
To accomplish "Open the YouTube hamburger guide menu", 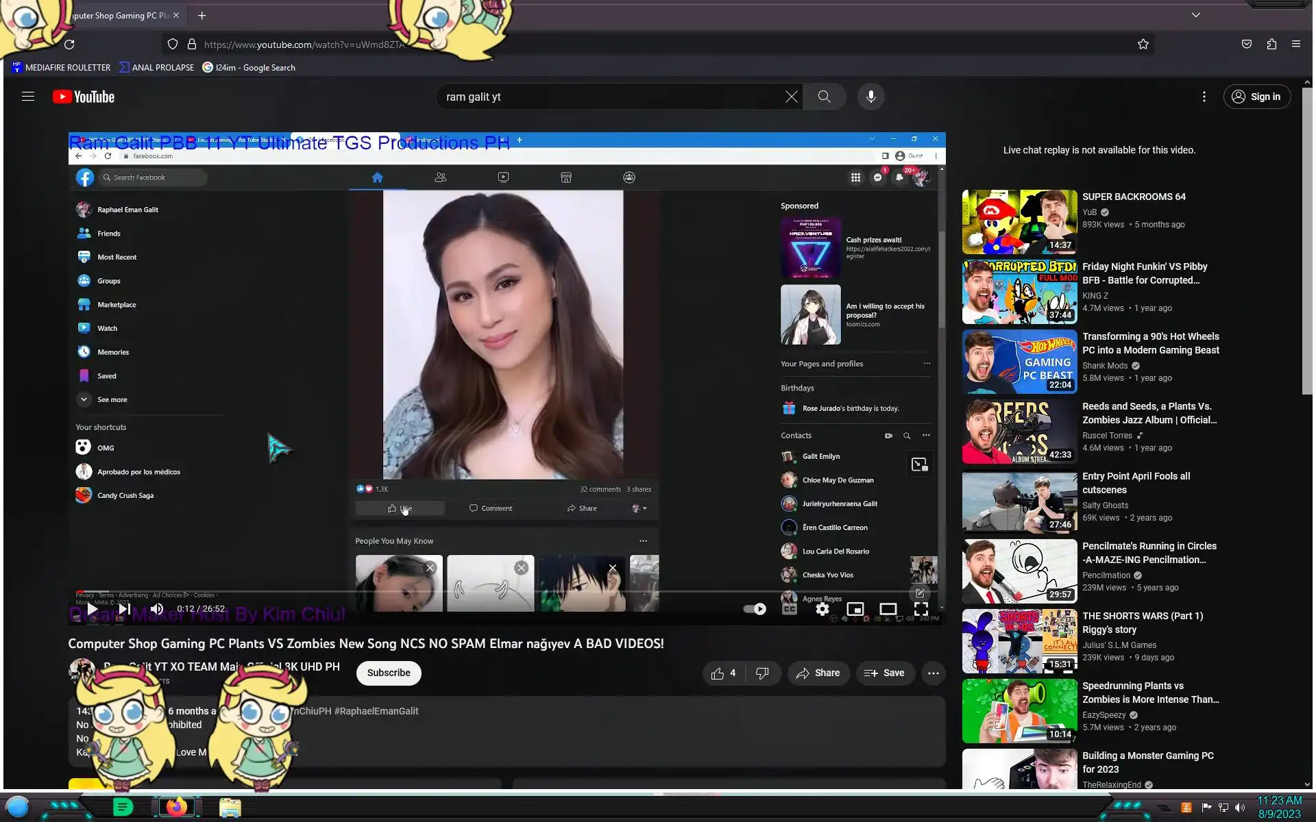I will [28, 97].
